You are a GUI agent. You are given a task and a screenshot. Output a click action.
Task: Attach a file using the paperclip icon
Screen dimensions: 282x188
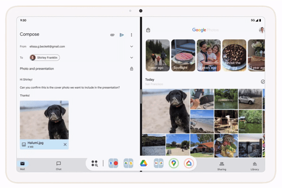coord(112,35)
